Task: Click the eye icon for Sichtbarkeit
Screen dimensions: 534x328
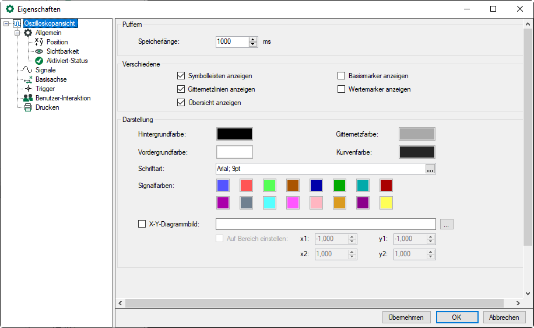Action: [39, 51]
